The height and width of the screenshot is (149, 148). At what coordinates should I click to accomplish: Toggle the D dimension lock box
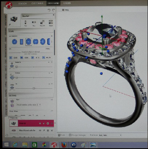tap(33, 58)
